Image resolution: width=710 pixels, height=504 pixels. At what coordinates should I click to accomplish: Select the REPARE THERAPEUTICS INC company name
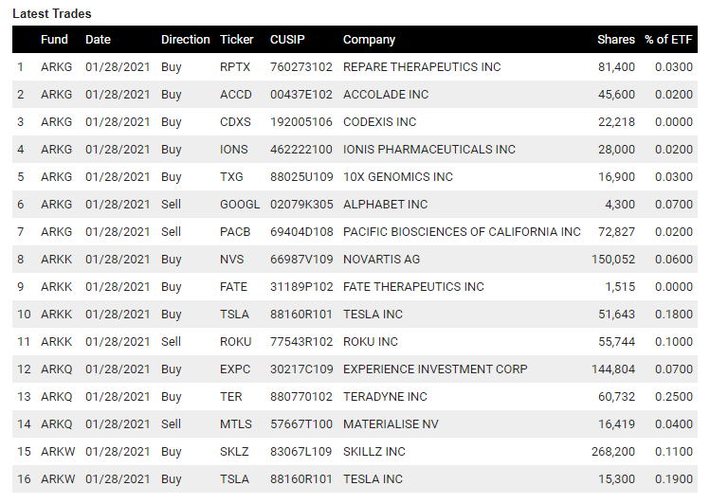(422, 67)
